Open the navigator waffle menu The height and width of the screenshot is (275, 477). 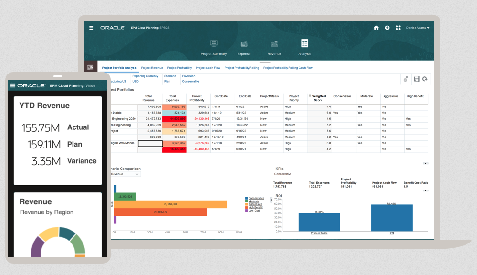coord(398,28)
